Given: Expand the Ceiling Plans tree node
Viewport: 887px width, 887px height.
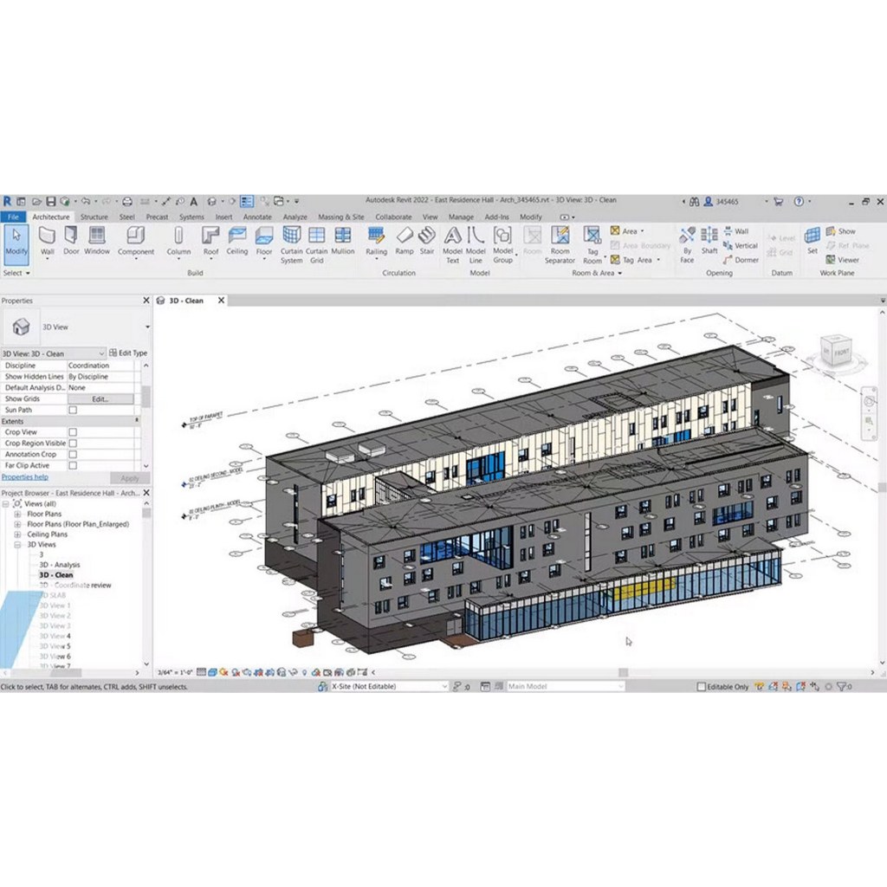Looking at the screenshot, I should (x=17, y=534).
